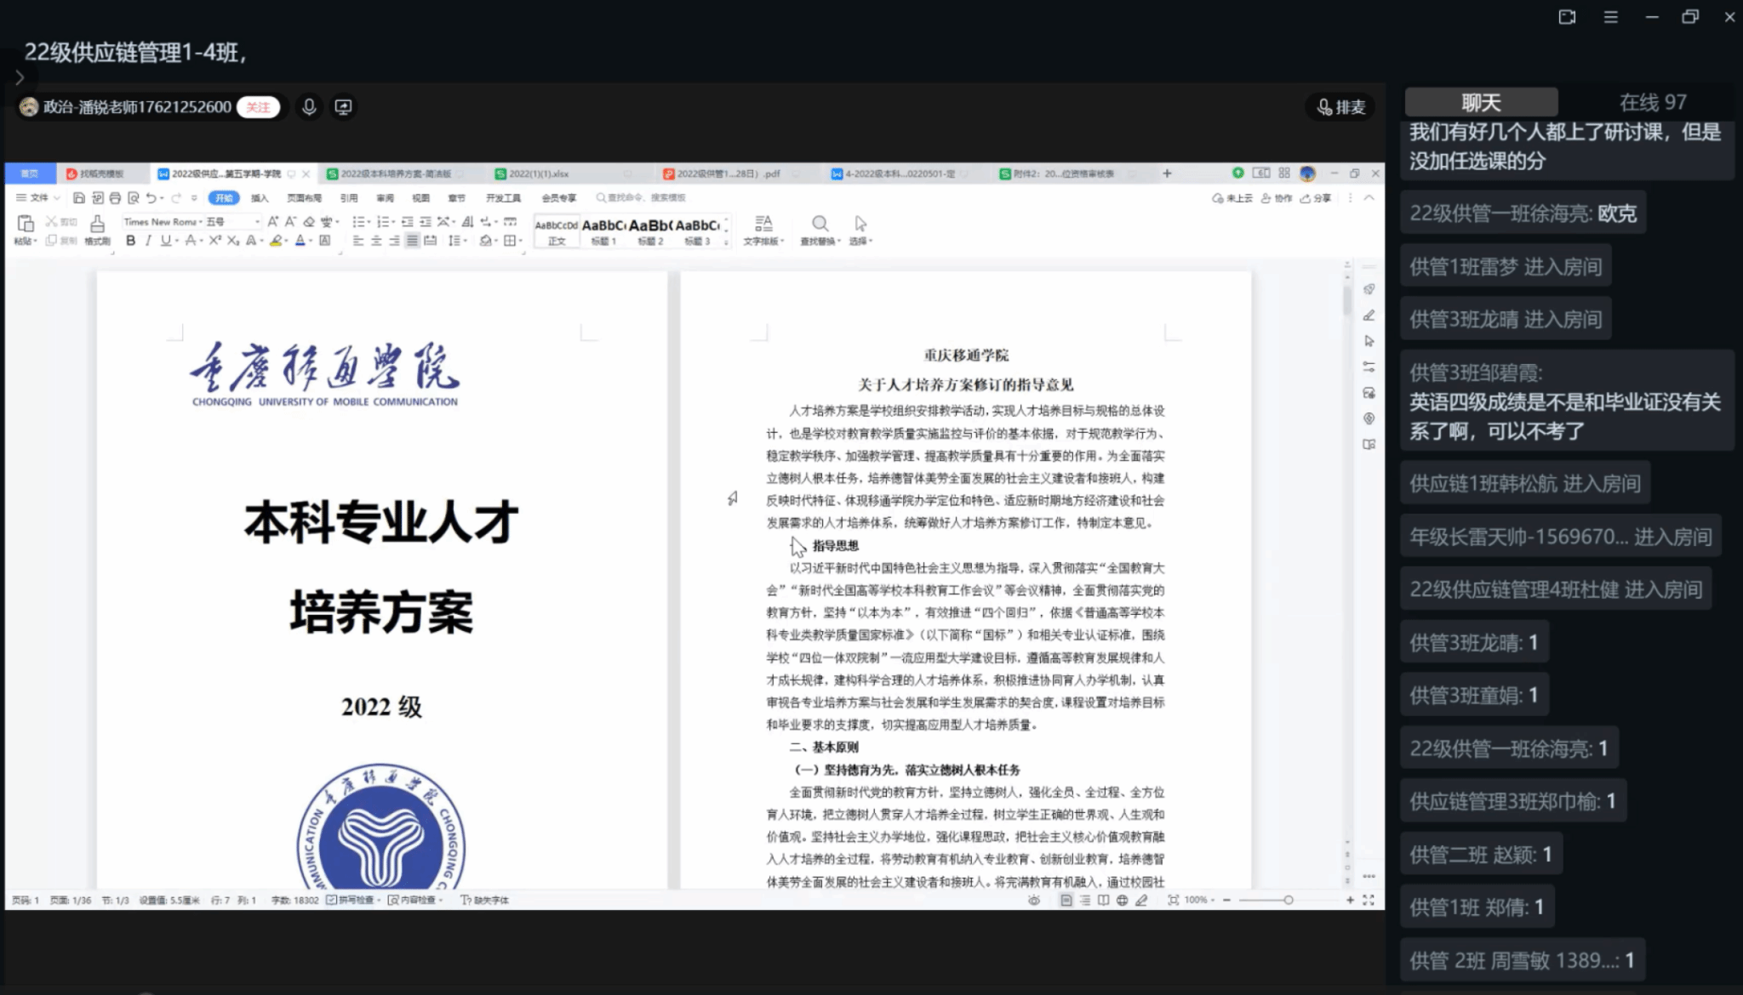
Task: Switch to the 插入 ribbon tab
Action: tap(260, 198)
